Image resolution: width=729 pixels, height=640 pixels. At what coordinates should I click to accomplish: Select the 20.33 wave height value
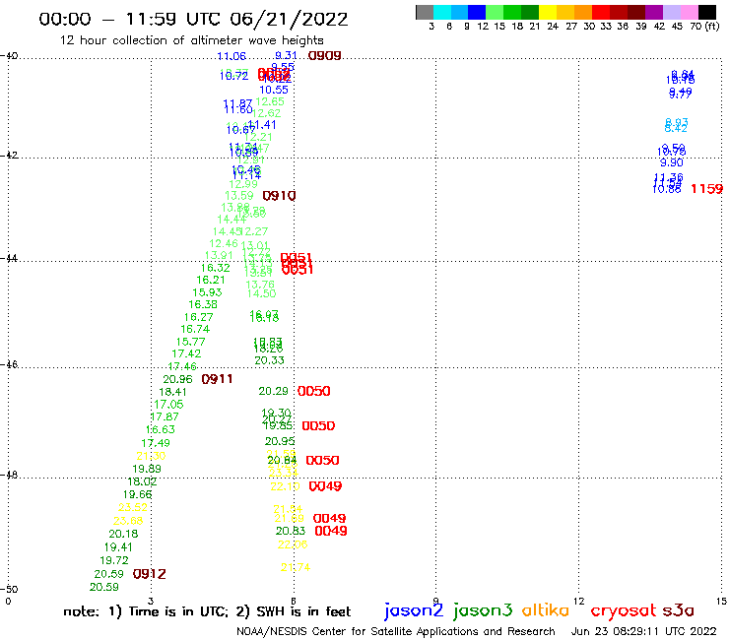click(x=269, y=360)
